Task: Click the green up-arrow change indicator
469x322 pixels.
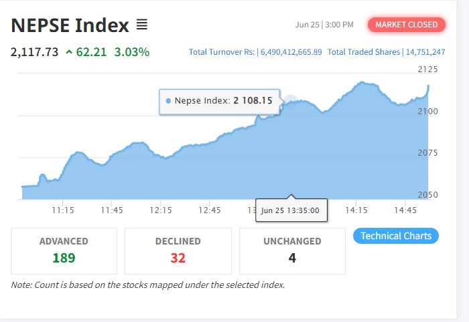Action: click(69, 52)
